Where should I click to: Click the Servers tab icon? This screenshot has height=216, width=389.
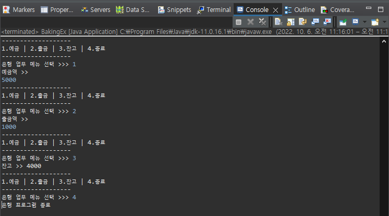pos(84,10)
